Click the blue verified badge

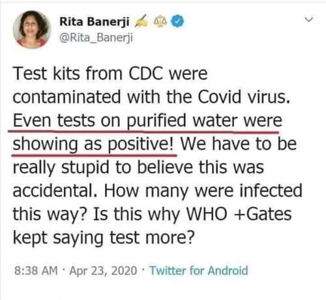[177, 21]
